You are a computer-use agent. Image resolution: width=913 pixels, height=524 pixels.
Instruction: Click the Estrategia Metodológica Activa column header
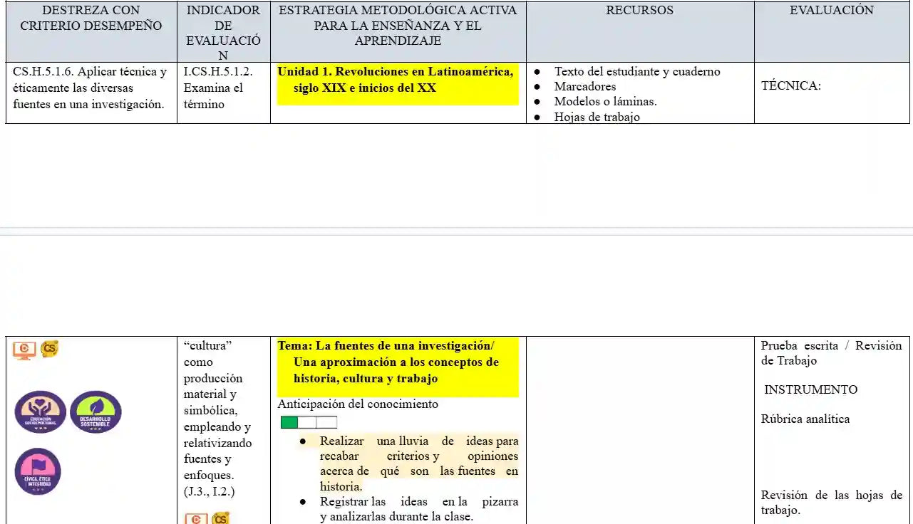[x=398, y=26]
